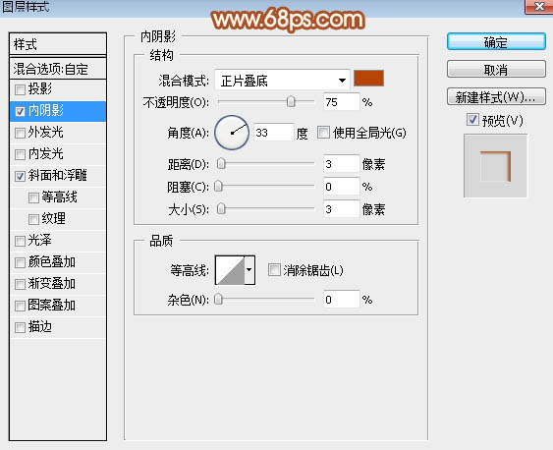Click the style preview thumbnail
The image size is (553, 450).
495,166
